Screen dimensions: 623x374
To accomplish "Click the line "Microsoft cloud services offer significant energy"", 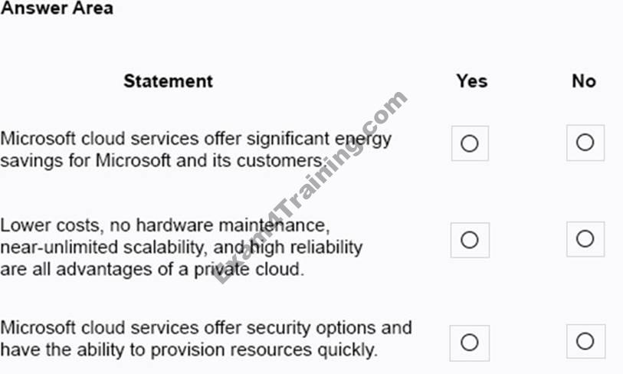I will click(195, 139).
